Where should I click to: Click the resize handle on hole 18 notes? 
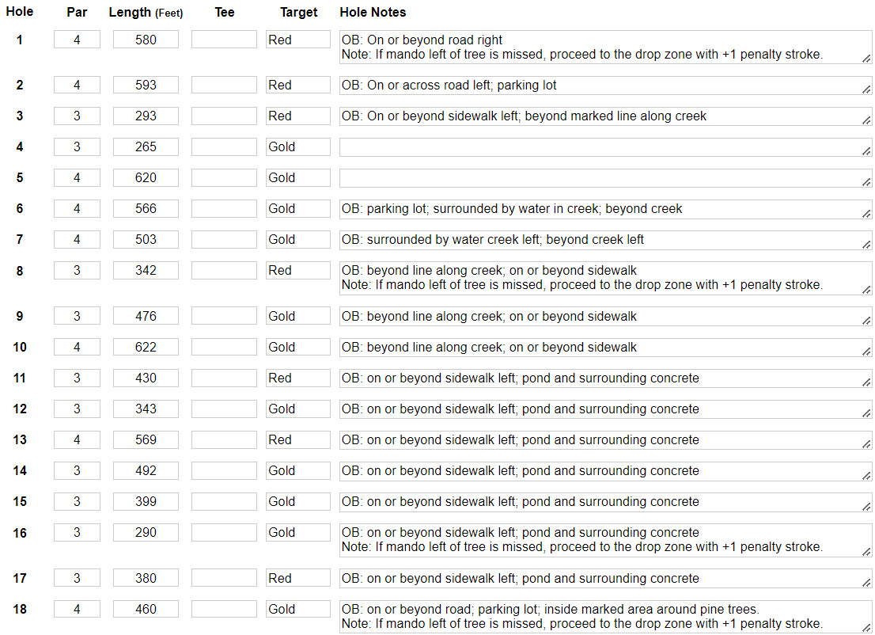867,628
